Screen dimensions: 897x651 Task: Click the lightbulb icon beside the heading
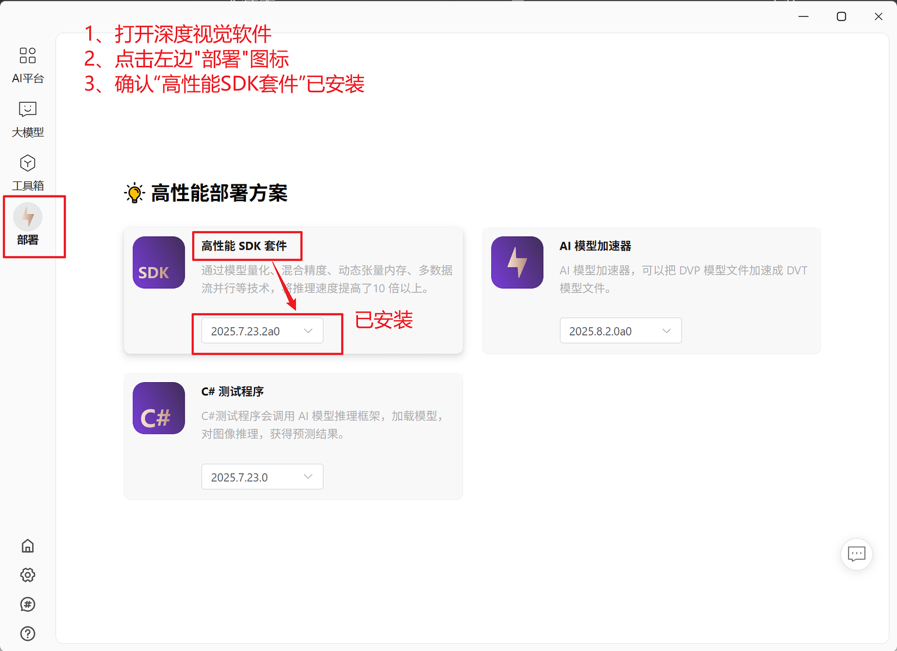tap(135, 193)
